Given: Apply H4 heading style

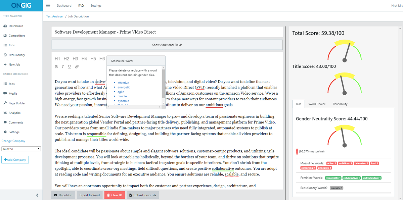Looking at the screenshot, I should coord(84,59).
